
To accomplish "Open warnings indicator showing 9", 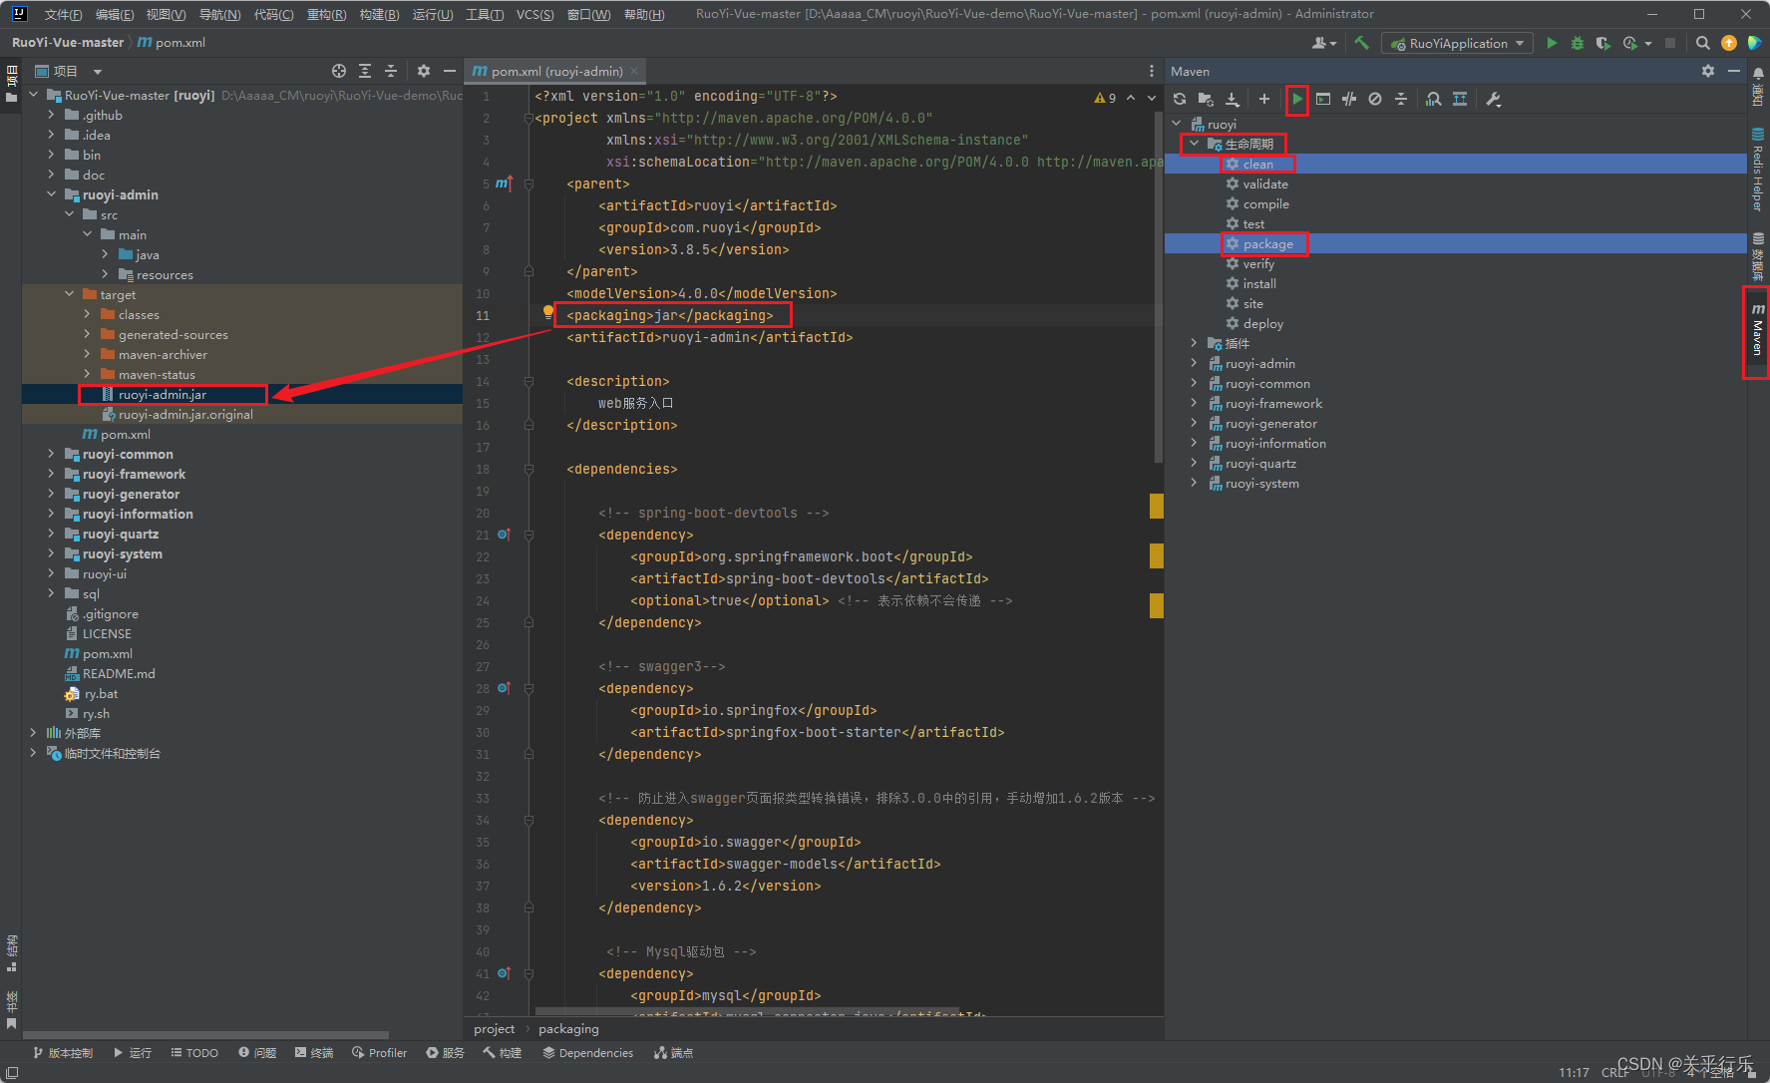I will (1105, 98).
